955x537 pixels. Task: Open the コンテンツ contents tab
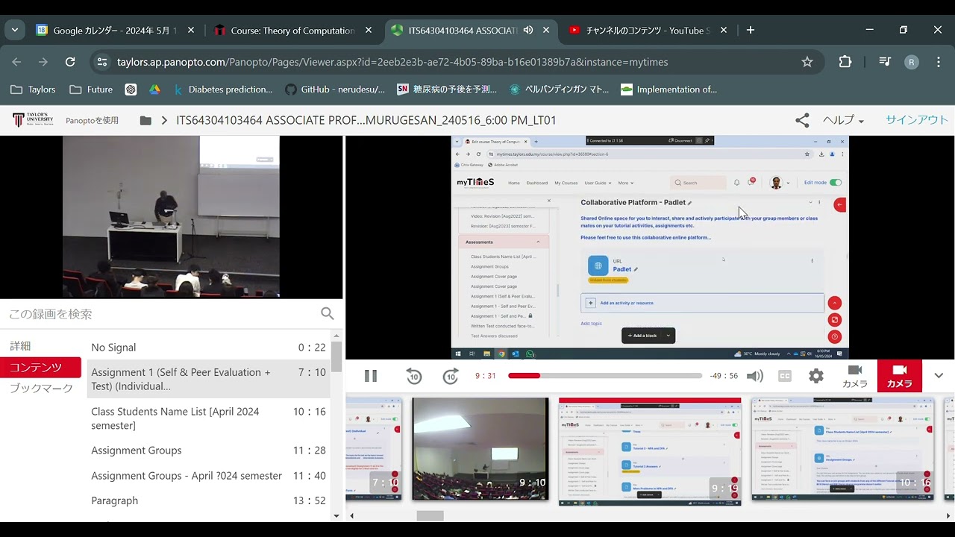point(41,368)
